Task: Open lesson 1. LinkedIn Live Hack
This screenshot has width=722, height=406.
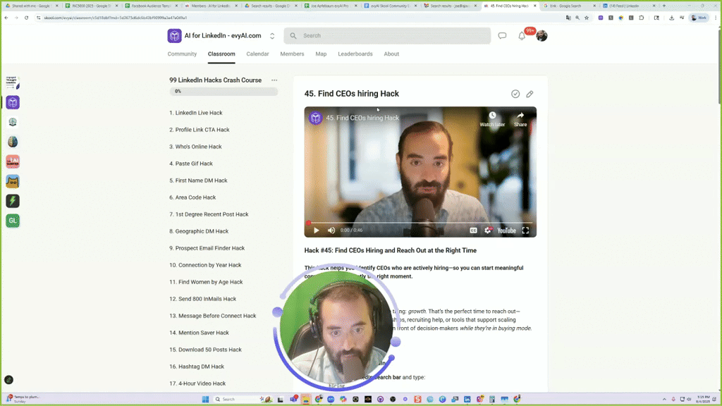Action: [196, 113]
